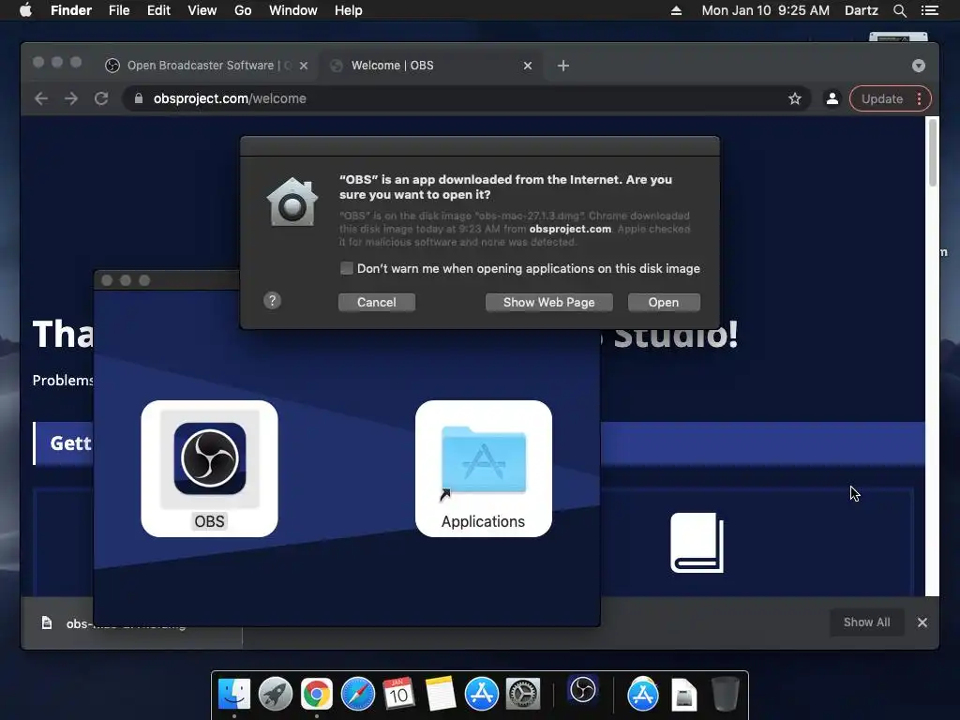This screenshot has width=960, height=720.
Task: Click the book icon on welcome page
Action: [x=697, y=543]
